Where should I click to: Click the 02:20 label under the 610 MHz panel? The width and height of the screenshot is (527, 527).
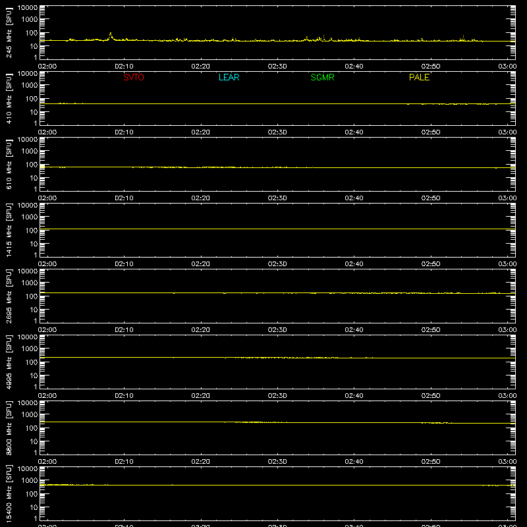click(x=201, y=198)
